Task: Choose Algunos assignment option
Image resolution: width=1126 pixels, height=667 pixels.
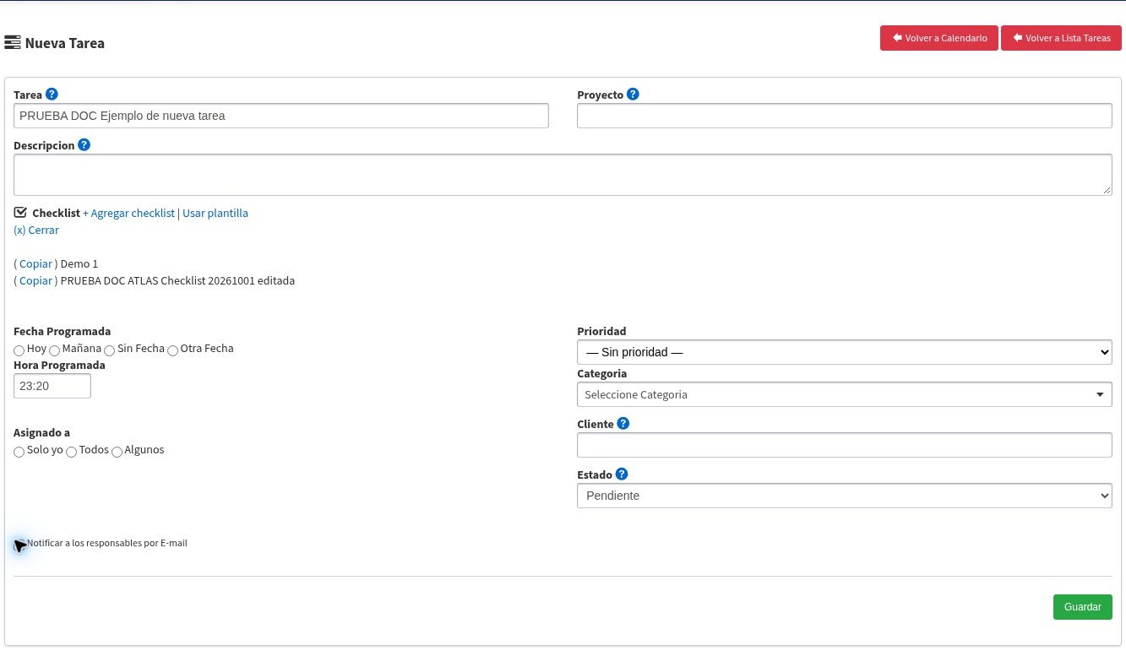Action: coord(117,452)
